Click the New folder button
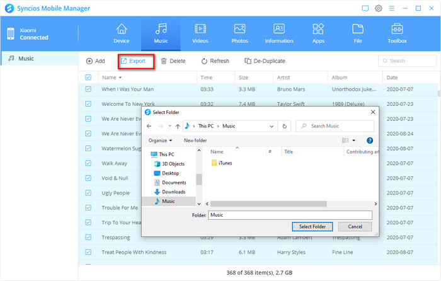 pyautogui.click(x=195, y=140)
